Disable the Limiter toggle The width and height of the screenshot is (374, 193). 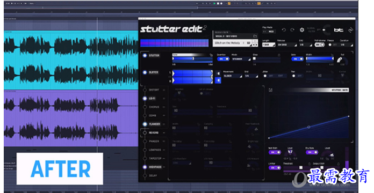275,168
